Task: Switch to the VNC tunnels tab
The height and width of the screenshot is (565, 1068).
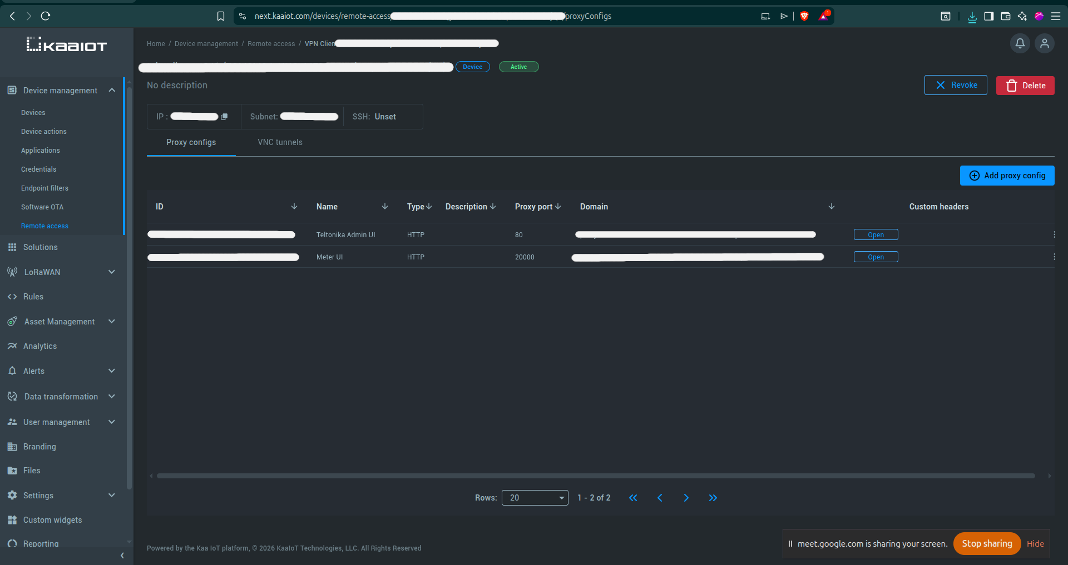Action: [280, 142]
